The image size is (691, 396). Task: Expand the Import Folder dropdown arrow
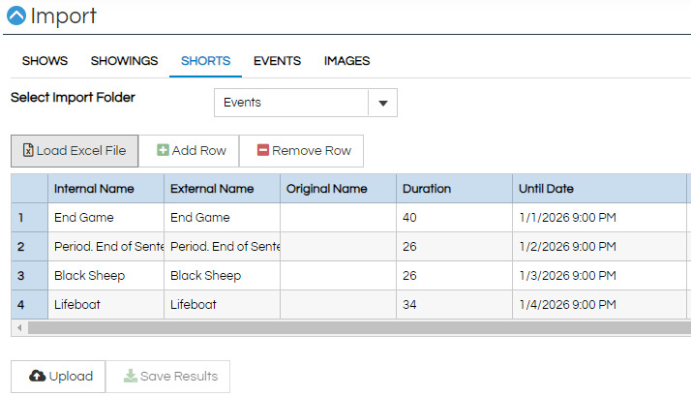click(383, 103)
